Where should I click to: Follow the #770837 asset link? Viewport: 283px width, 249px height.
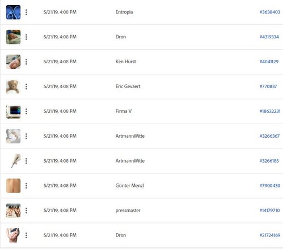[268, 86]
